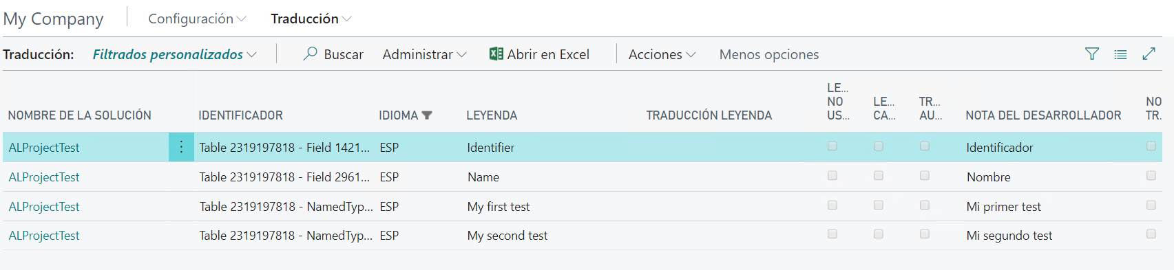Screen dimensions: 1174x270
Task: Toggle rightmost checkbox in My second test row
Action: point(1151,234)
